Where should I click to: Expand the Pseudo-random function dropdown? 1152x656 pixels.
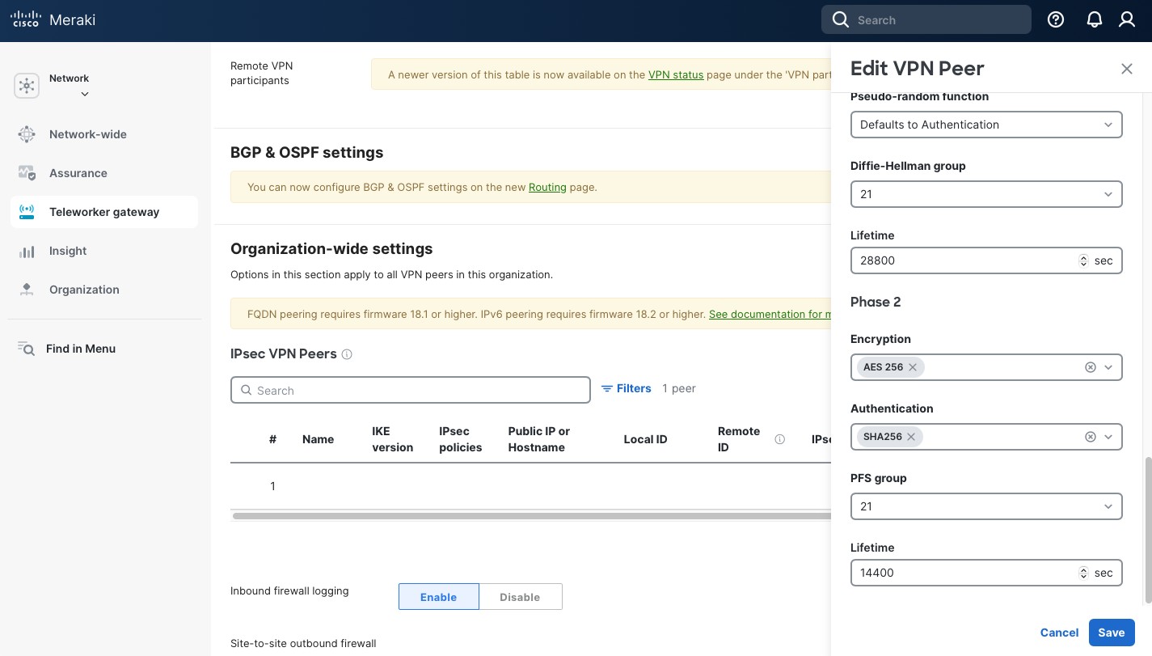point(985,125)
